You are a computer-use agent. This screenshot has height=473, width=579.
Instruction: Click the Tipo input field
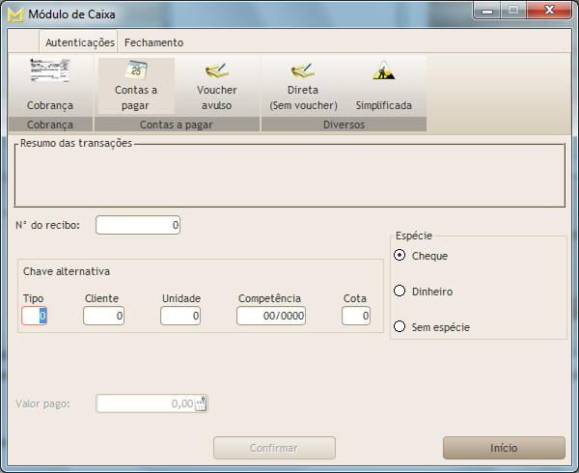[34, 316]
